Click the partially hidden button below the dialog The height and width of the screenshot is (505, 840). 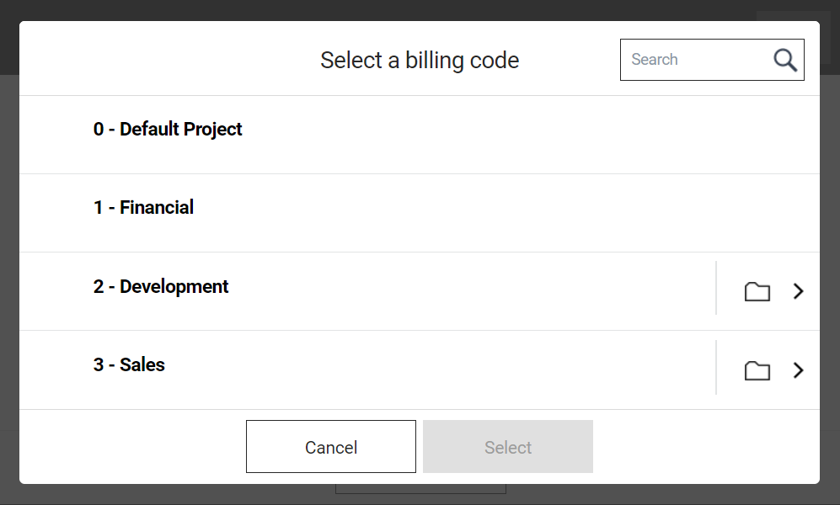click(x=420, y=489)
